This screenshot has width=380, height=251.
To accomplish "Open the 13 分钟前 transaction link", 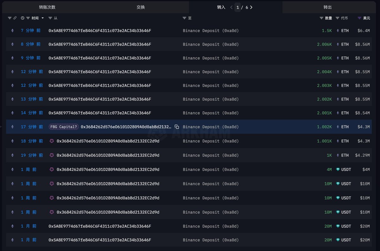I will [x=32, y=99].
